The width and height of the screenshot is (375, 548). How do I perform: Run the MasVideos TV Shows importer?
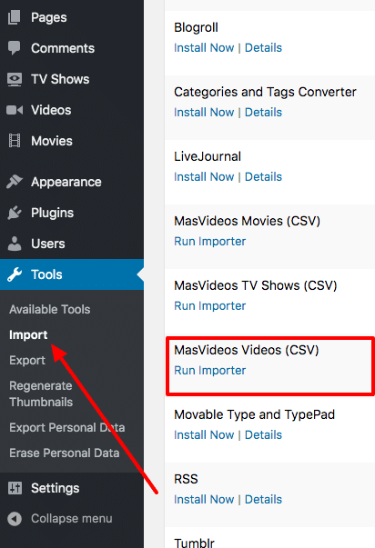click(x=209, y=305)
